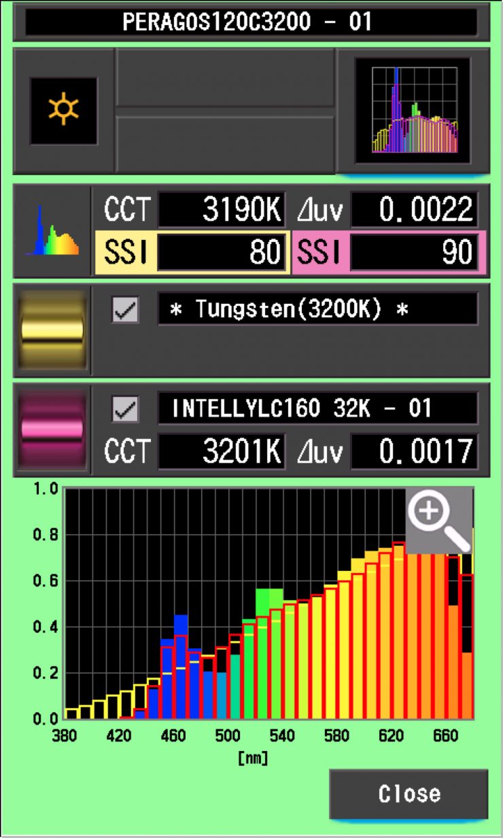
Task: Open the INTELLYLC160 32K - 01 reference selector
Action: click(317, 408)
